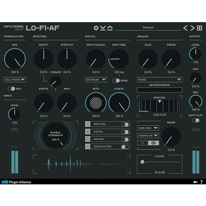Open the BITCRUSH mode dropdown
Viewport: 206px width, 206px height.
(95, 80)
